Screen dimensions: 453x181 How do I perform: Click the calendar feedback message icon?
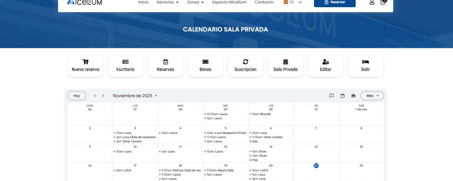(x=332, y=96)
